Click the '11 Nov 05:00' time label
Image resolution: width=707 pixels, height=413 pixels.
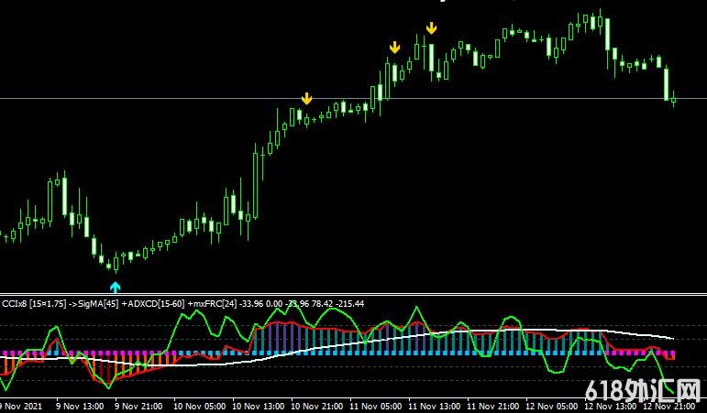tap(376, 407)
